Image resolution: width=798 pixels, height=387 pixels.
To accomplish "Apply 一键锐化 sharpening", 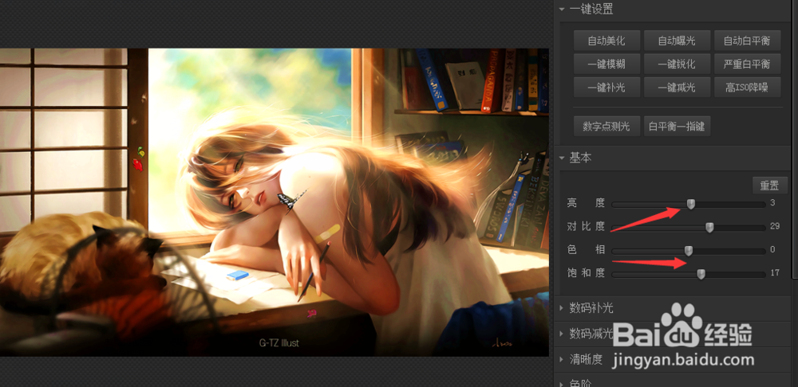I will coord(677,64).
